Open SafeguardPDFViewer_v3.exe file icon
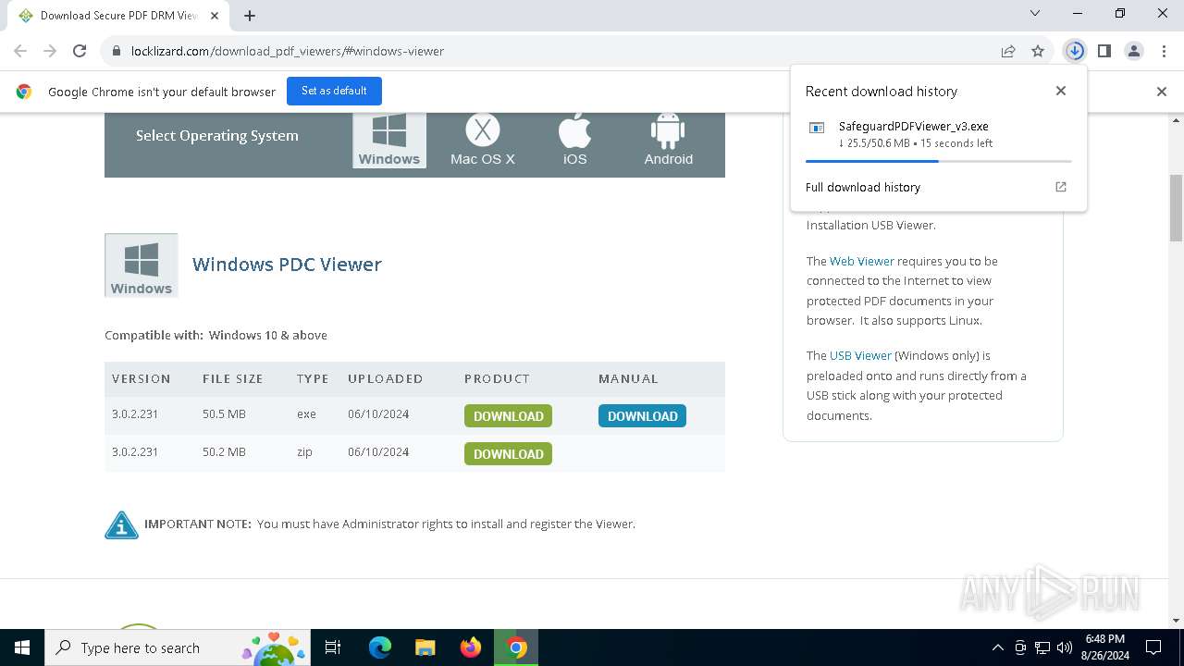Screen dimensions: 1184x666 coord(817,128)
